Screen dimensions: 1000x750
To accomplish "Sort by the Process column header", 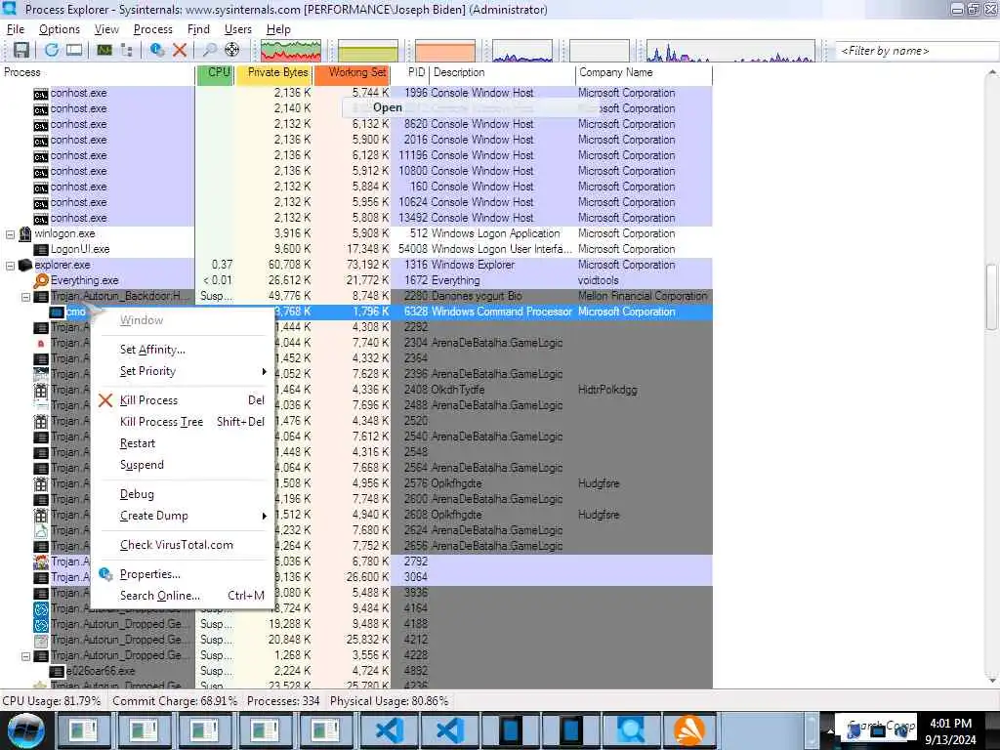I will (x=98, y=72).
